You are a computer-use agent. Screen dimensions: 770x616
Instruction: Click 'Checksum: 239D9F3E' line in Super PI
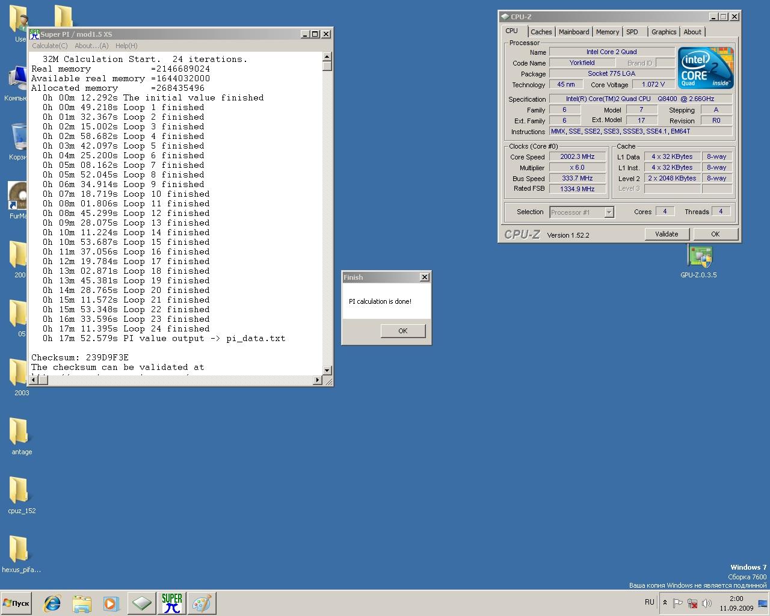pyautogui.click(x=80, y=357)
